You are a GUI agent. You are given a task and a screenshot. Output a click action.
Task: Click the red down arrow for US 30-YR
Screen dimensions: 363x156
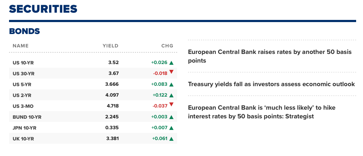point(171,72)
